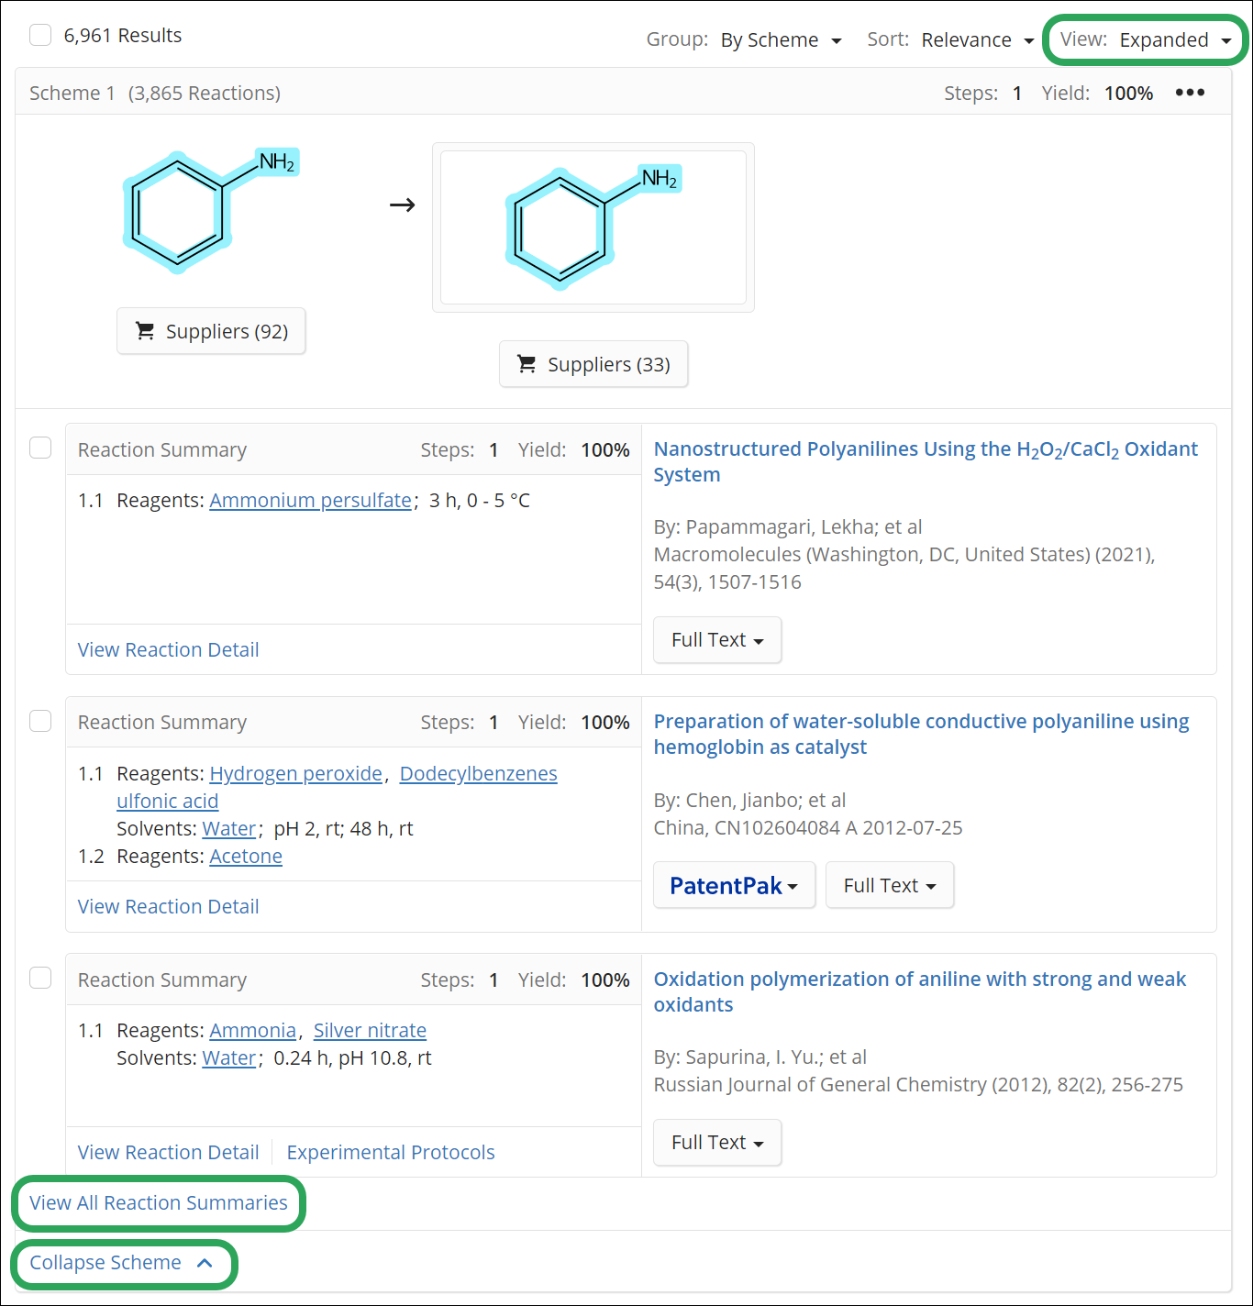Change the View Expanded dropdown
The width and height of the screenshot is (1253, 1306).
(1146, 40)
